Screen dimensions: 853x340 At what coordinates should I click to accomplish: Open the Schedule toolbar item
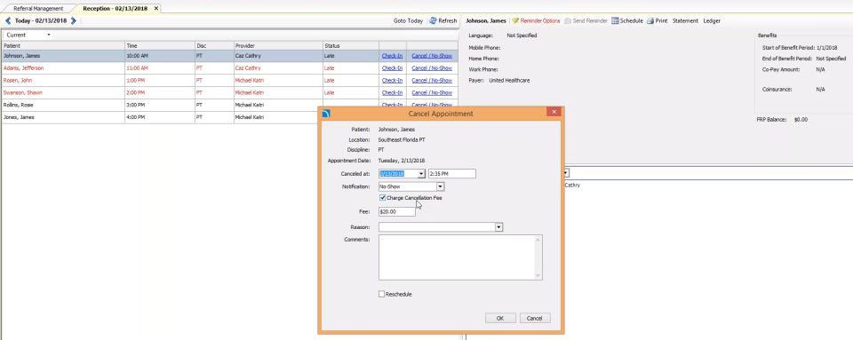tap(627, 21)
